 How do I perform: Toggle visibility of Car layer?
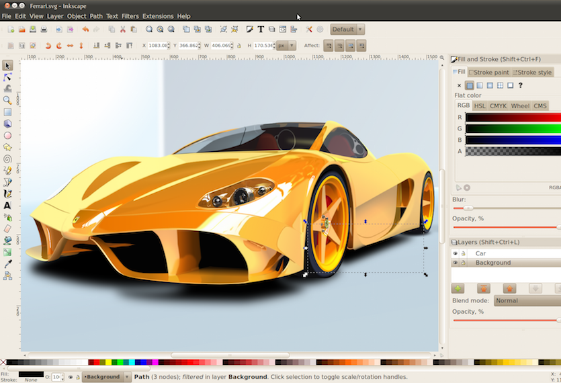pos(455,253)
